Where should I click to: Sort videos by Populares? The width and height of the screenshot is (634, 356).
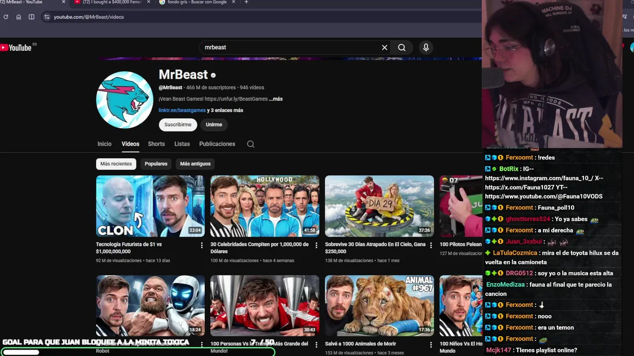[x=156, y=164]
